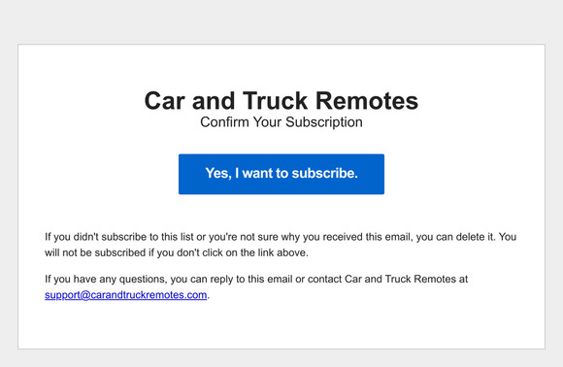Image resolution: width=563 pixels, height=367 pixels.
Task: Open the support@carandtruckremotes.com email link
Action: coord(125,295)
